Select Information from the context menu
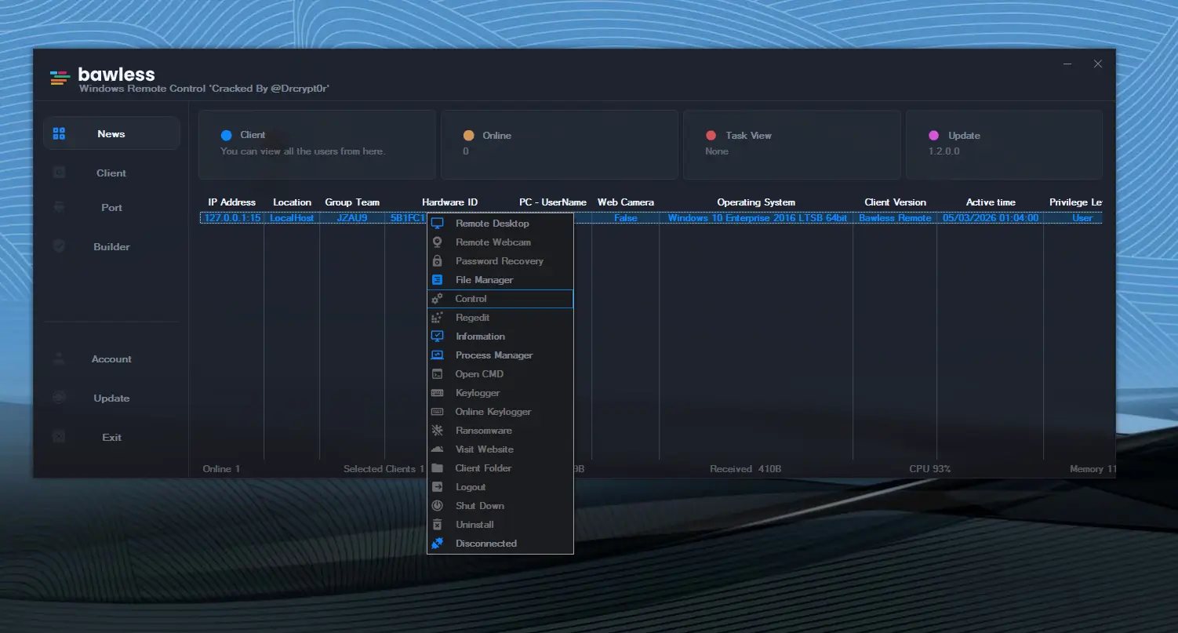Viewport: 1178px width, 633px height. 480,337
